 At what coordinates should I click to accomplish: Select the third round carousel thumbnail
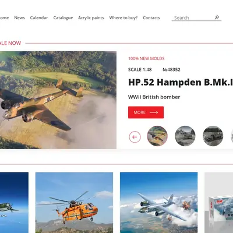click(x=213, y=136)
